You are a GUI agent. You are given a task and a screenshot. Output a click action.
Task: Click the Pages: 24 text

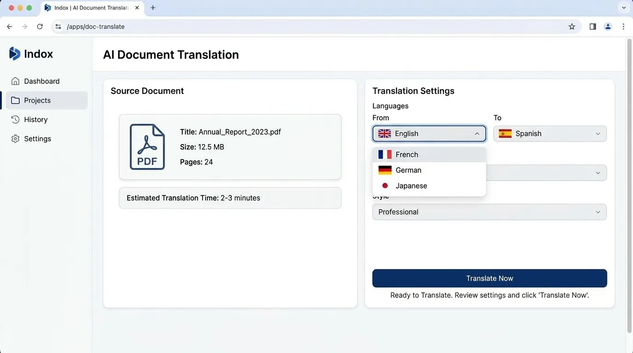[x=196, y=162]
